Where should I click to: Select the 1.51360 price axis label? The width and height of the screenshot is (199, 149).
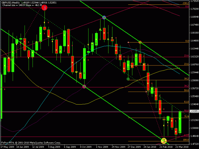(195, 120)
